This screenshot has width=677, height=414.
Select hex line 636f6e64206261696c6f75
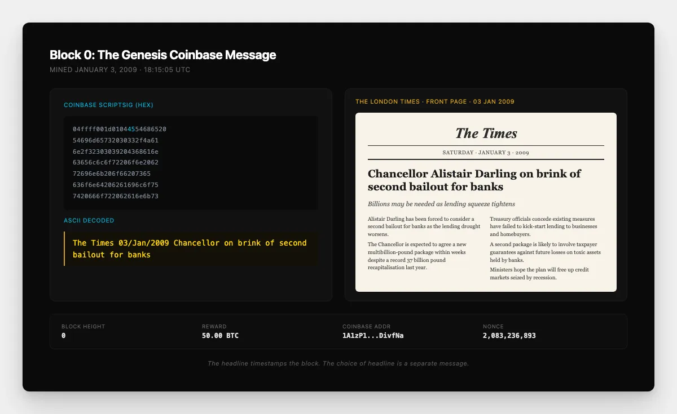coord(116,185)
